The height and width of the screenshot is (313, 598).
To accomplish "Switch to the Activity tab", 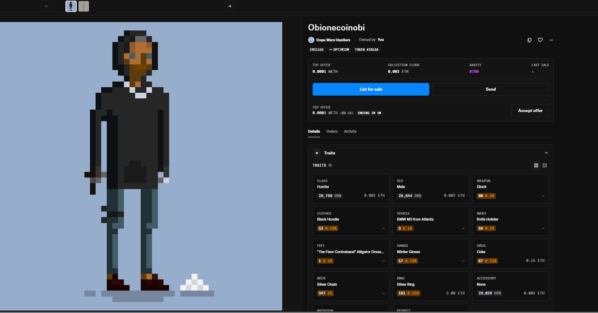I will point(350,131).
